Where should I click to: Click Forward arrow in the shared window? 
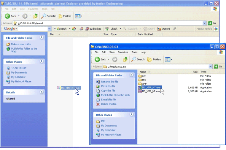25,16
